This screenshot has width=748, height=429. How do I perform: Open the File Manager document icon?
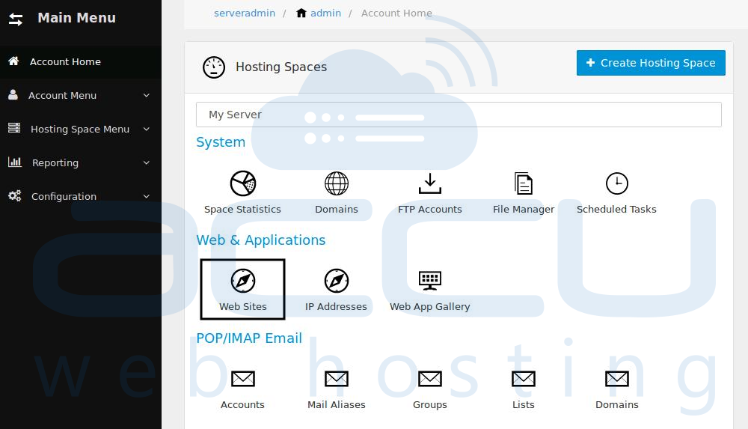click(524, 183)
